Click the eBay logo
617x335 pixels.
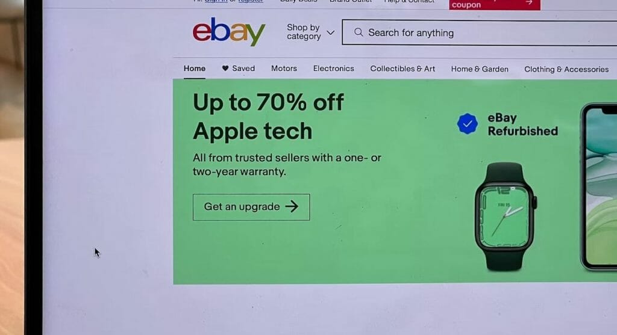pyautogui.click(x=228, y=31)
